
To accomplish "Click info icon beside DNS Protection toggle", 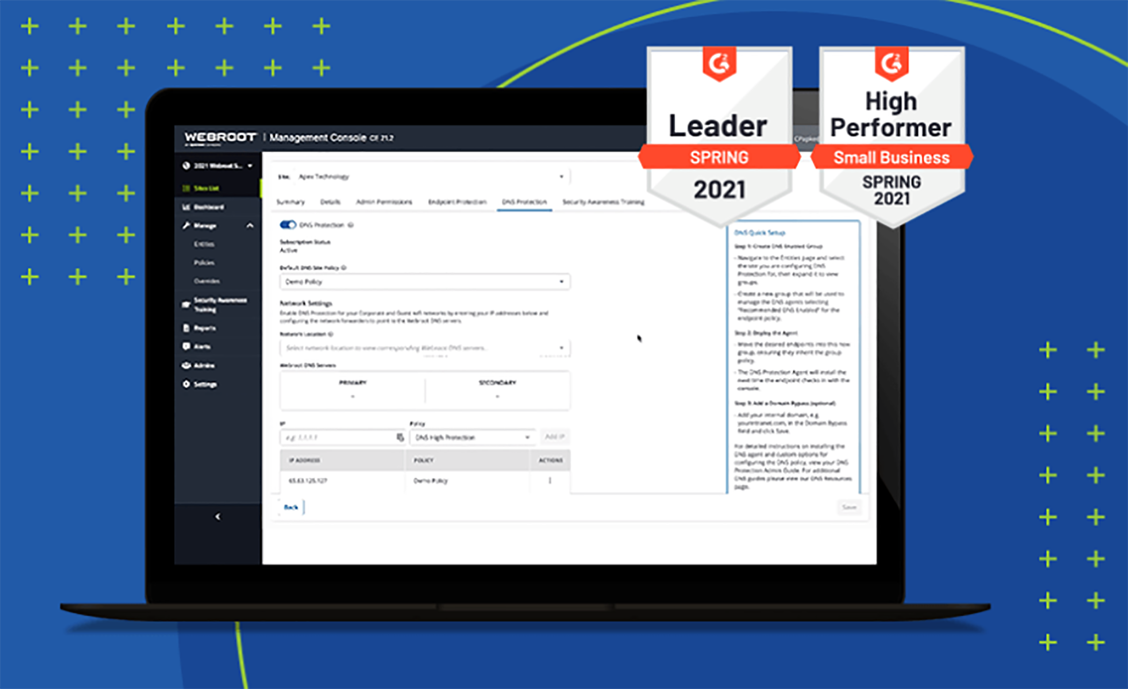I will (351, 225).
